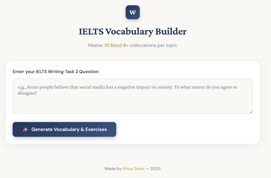Screen dimensions: 271x178
Task: Click the word "Exercises" on the button
Action: tap(96, 129)
